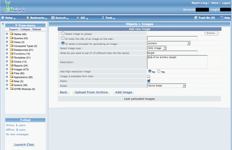Enable 'Image is available from chat' checkbox
Screen dimensions: 232x150
pos(149,76)
